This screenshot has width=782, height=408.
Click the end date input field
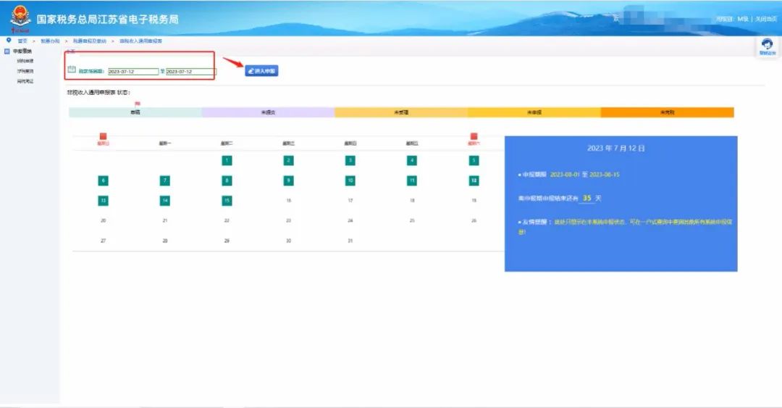tap(190, 72)
